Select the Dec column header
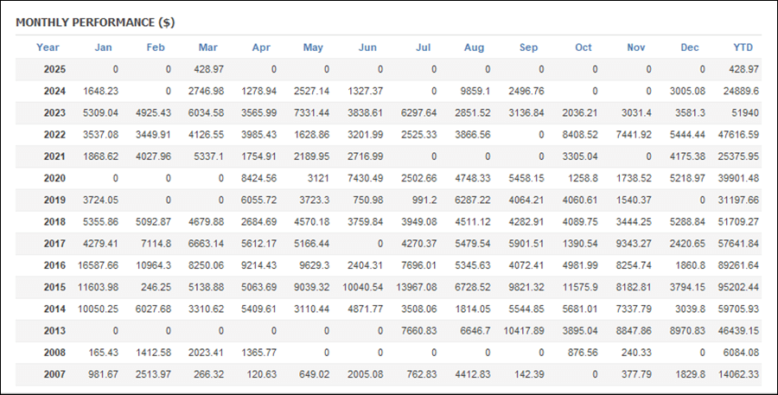The image size is (778, 395). [690, 48]
